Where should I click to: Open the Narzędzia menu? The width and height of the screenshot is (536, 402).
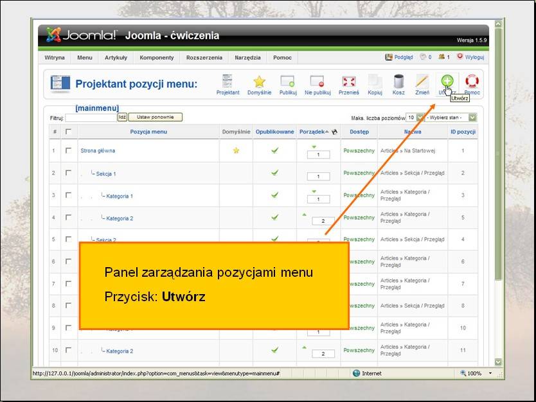point(247,57)
